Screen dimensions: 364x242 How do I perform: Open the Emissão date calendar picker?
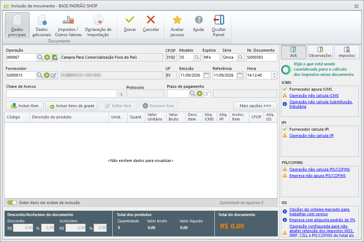206,75
